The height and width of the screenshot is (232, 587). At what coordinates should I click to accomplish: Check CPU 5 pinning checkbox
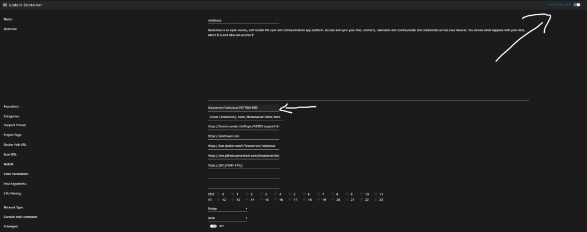(x=290, y=194)
